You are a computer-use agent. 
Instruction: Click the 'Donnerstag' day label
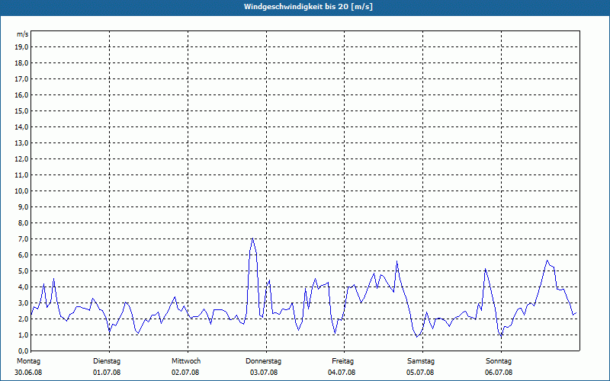263,361
